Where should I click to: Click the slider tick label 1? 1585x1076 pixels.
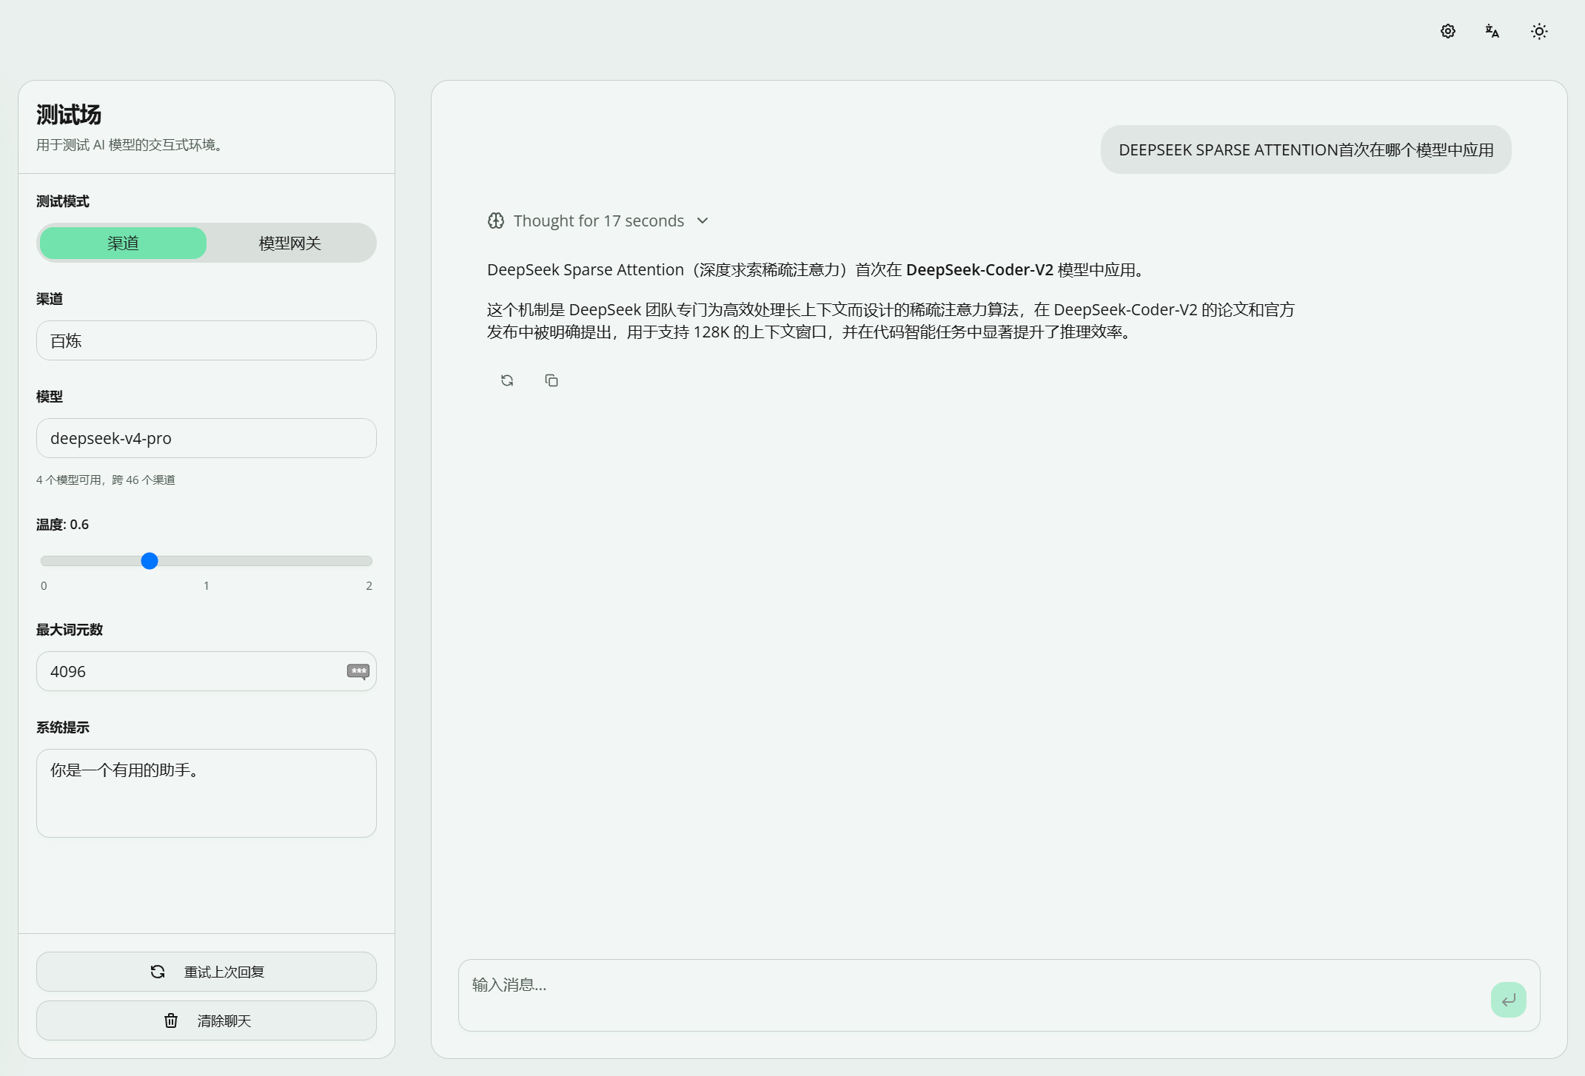click(207, 585)
